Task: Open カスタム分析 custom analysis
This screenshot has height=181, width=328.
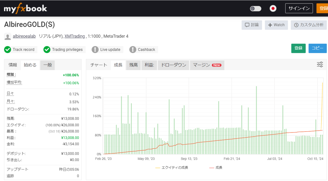Action: point(309,25)
